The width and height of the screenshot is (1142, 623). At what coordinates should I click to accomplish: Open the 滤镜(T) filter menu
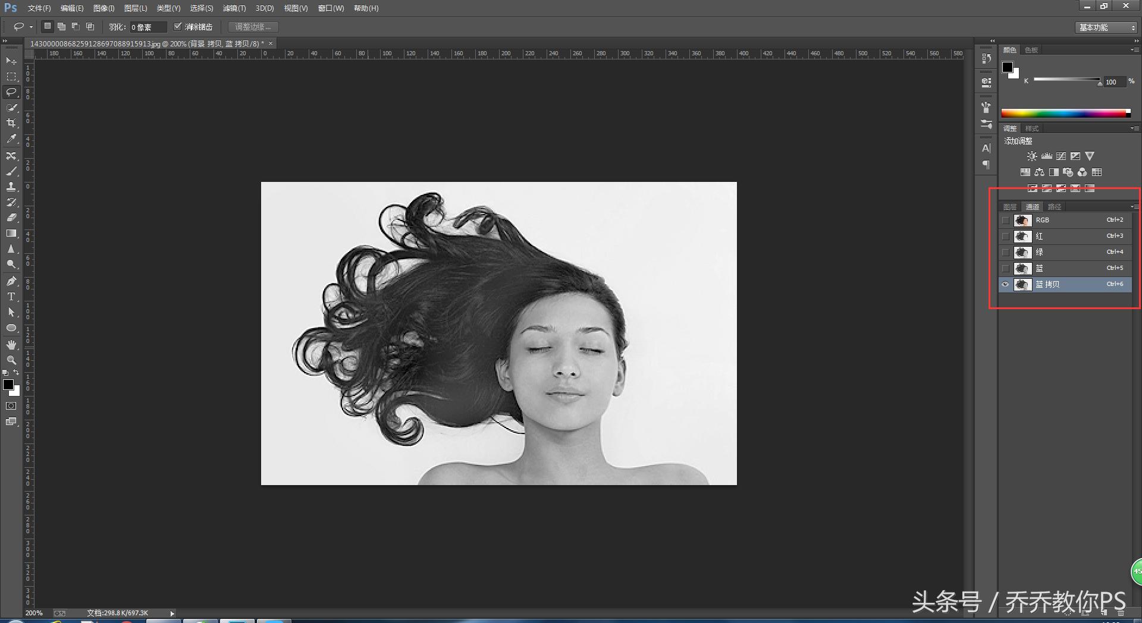(x=234, y=8)
